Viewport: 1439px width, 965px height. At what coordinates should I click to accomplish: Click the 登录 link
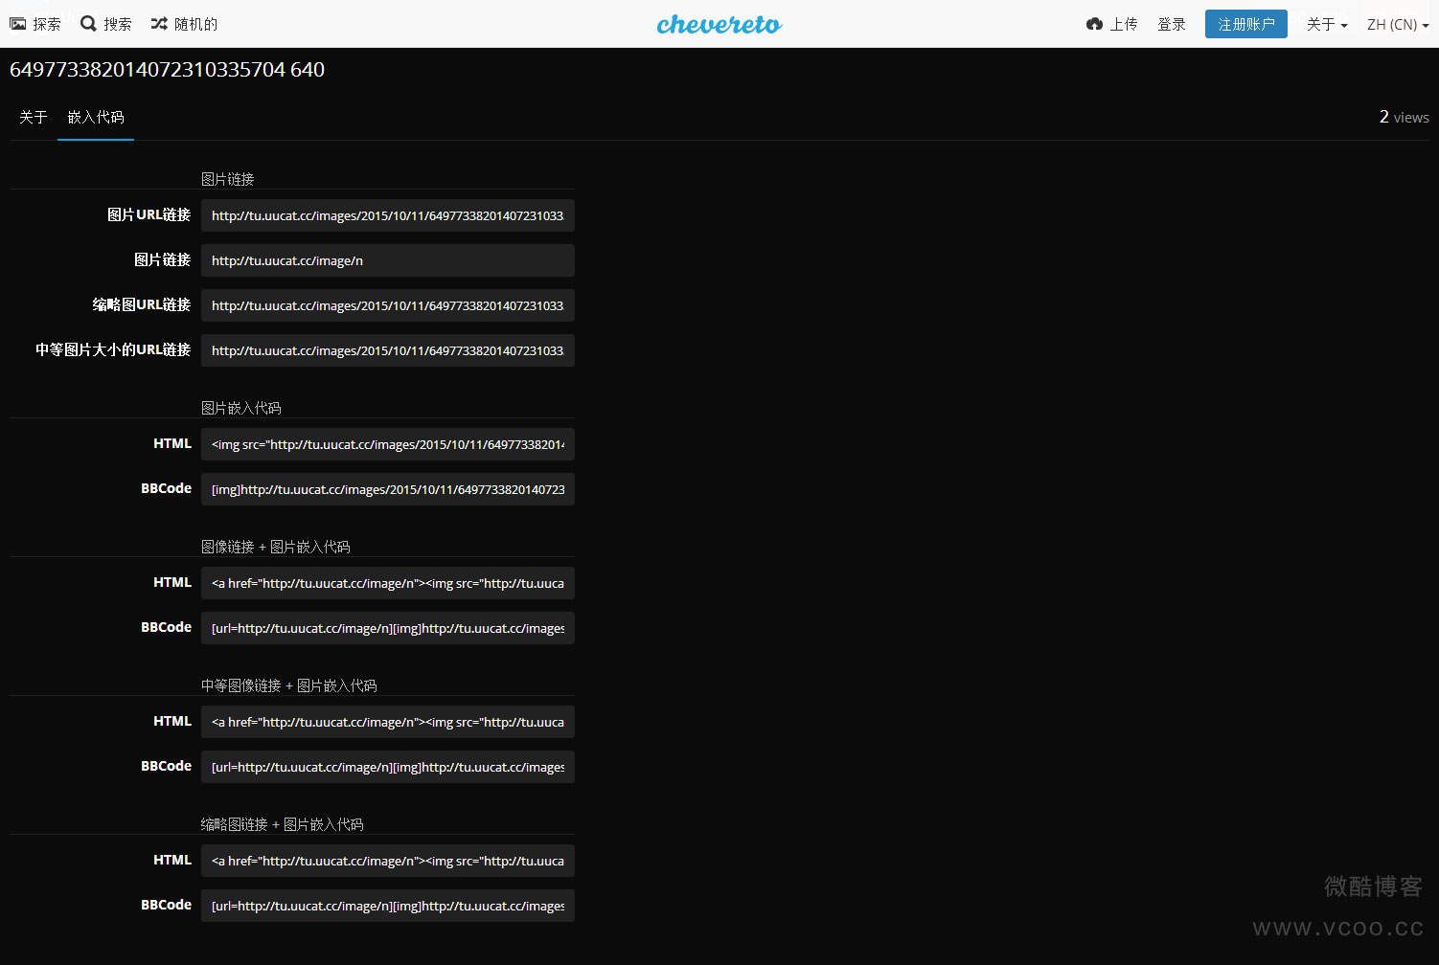point(1171,24)
